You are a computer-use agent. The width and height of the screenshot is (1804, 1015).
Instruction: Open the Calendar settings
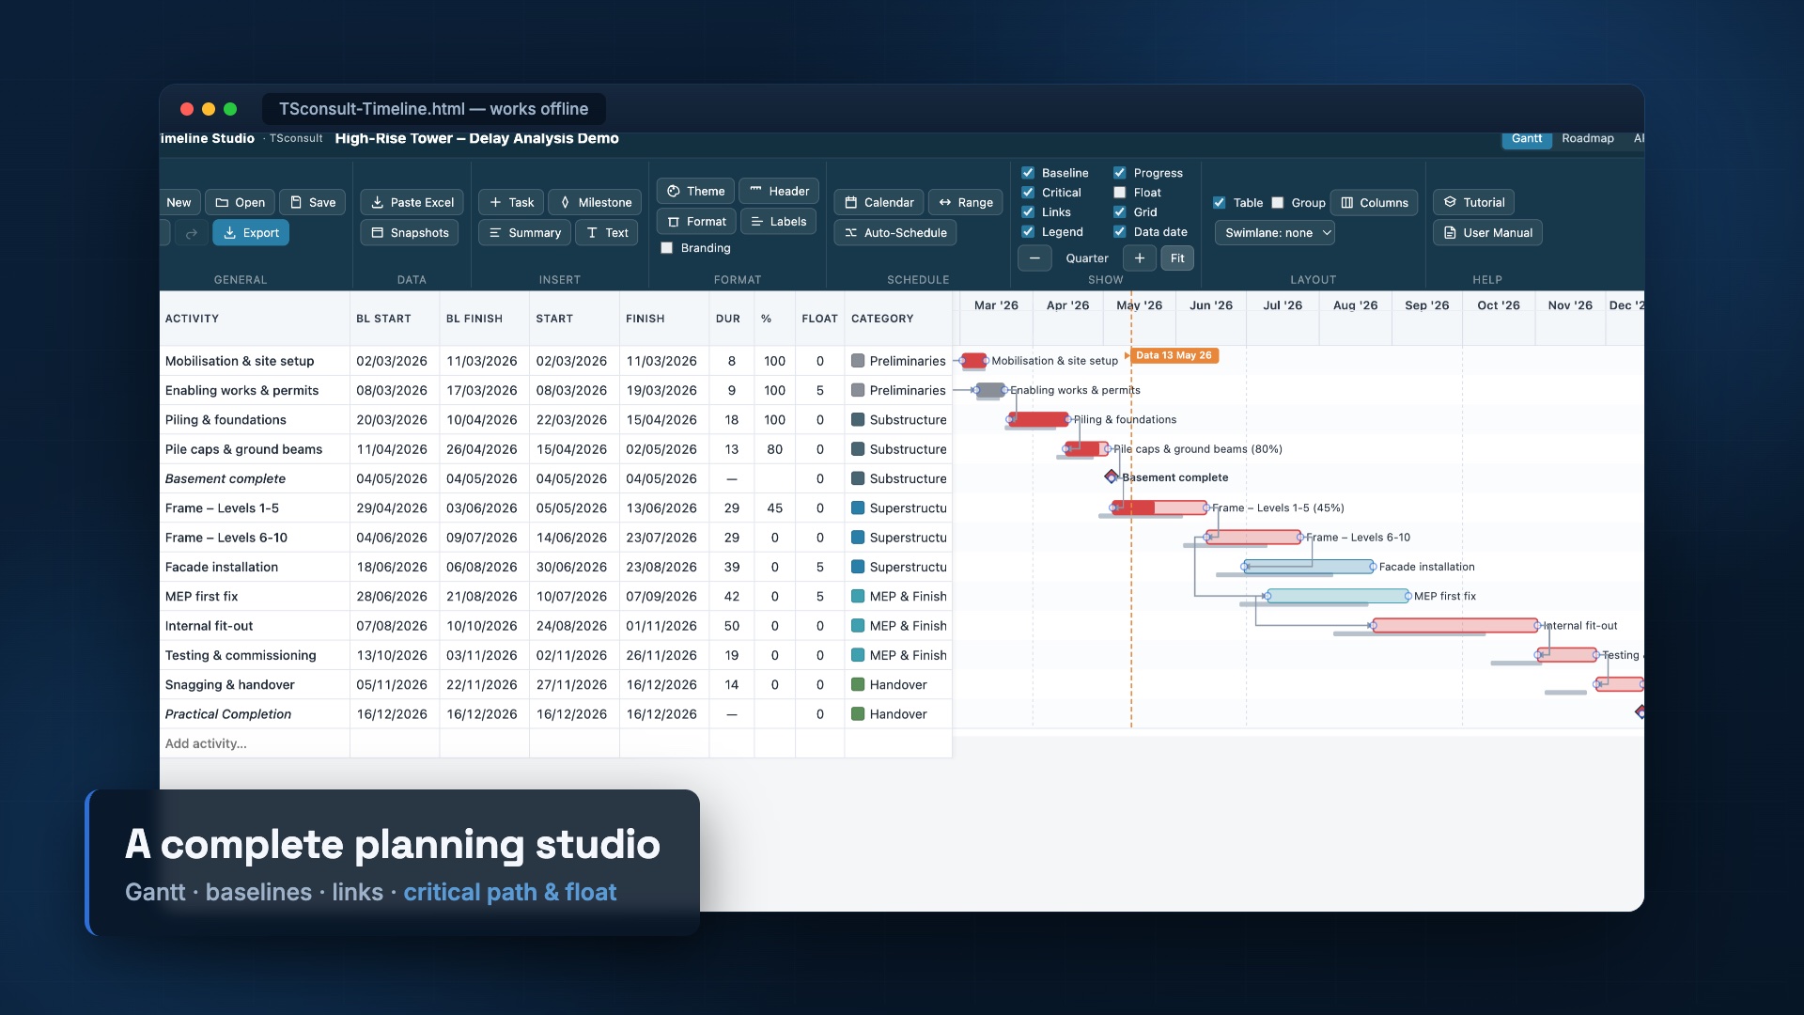tap(879, 202)
